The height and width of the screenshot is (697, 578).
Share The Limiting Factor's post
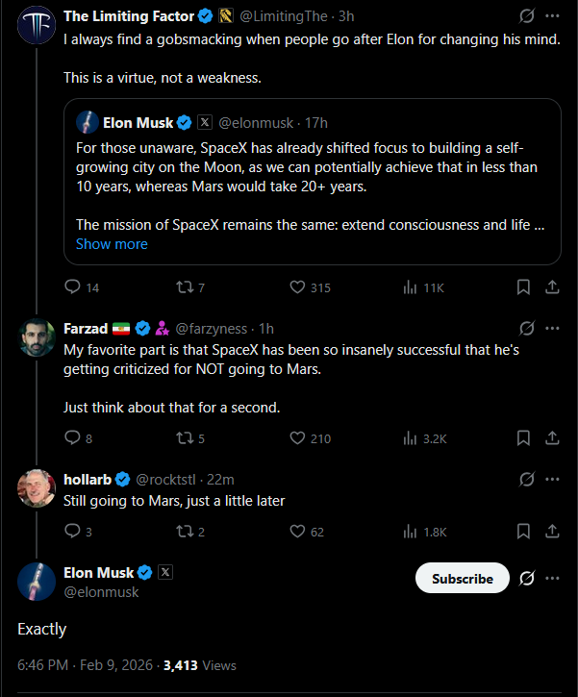(x=553, y=286)
